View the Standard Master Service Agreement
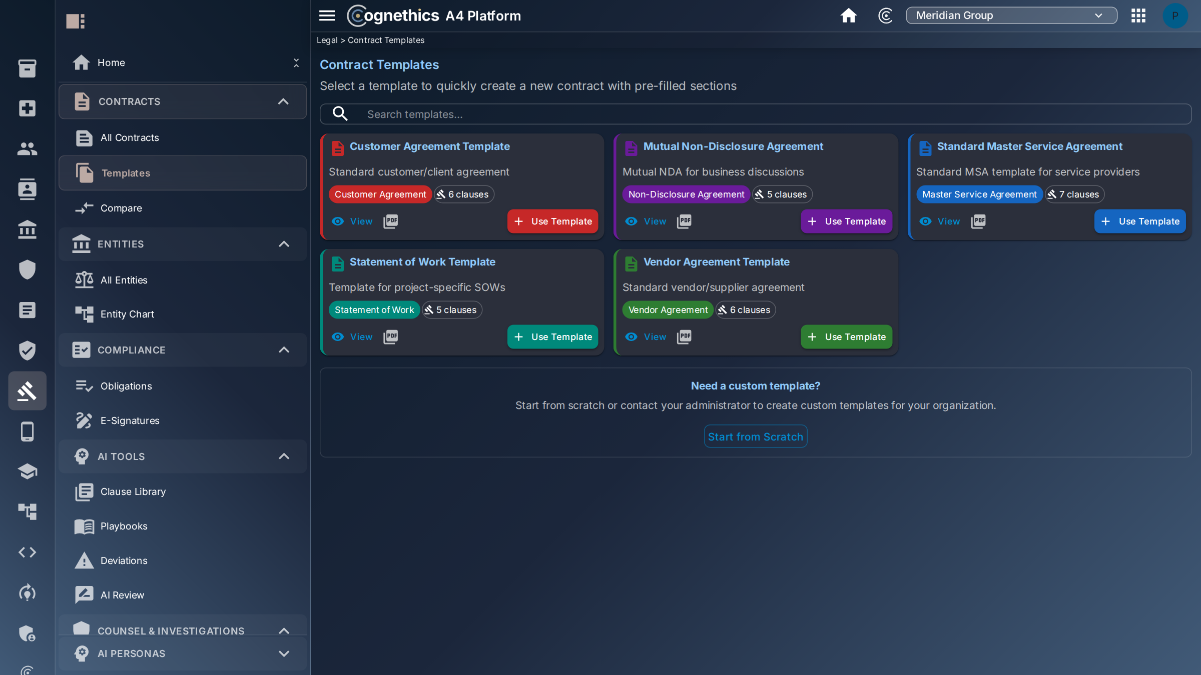The image size is (1201, 675). (939, 221)
